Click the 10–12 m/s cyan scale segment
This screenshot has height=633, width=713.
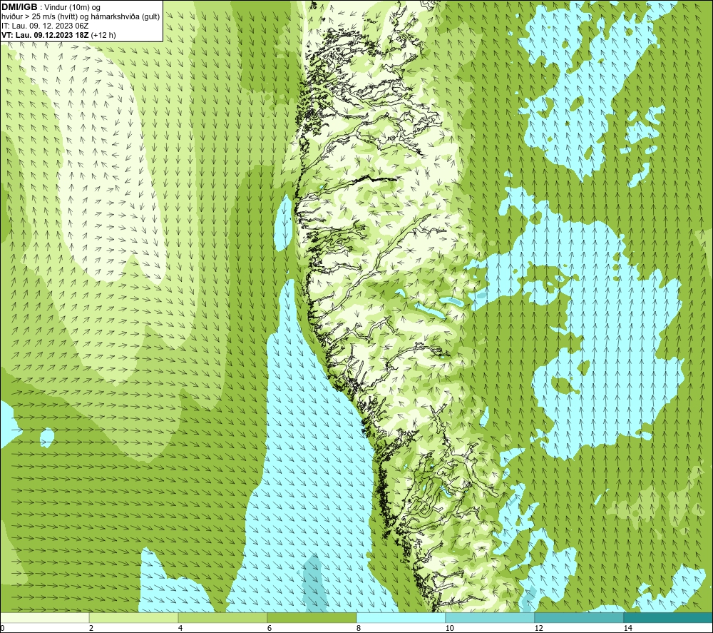[490, 617]
